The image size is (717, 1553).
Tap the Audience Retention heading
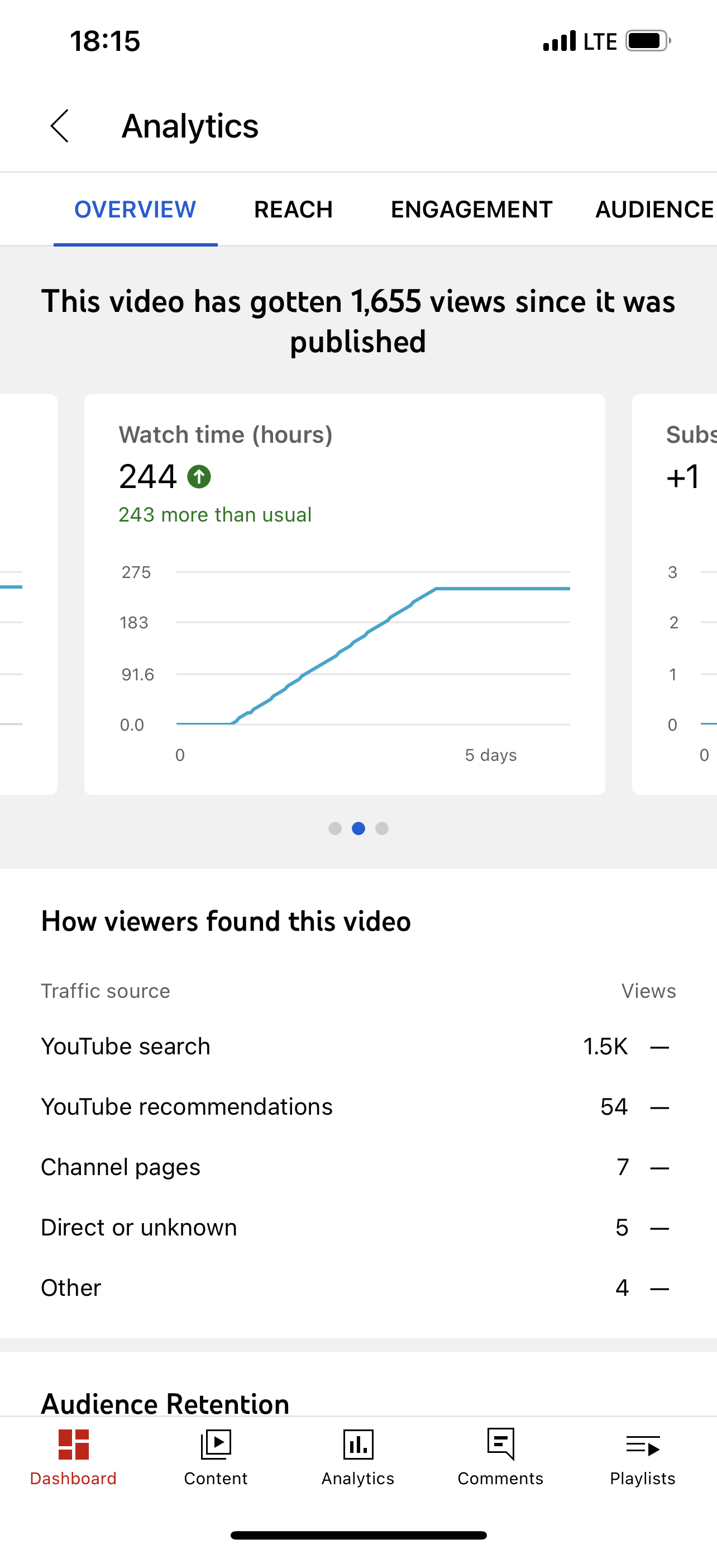click(x=165, y=1404)
